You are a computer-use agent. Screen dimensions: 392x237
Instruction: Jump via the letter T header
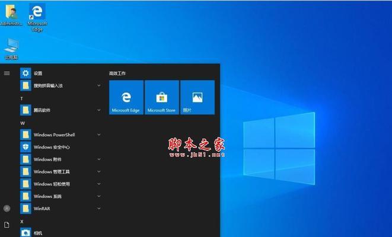click(22, 98)
